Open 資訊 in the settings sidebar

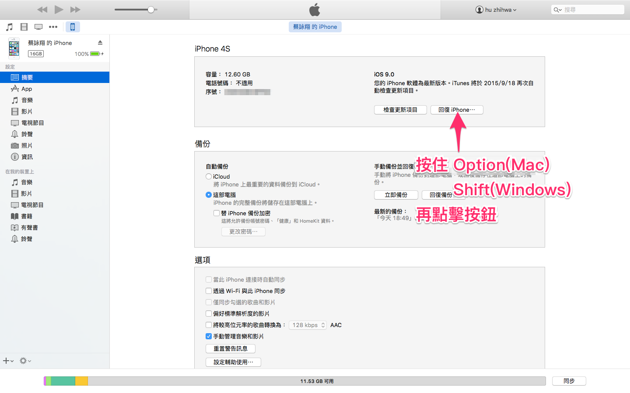click(55, 157)
